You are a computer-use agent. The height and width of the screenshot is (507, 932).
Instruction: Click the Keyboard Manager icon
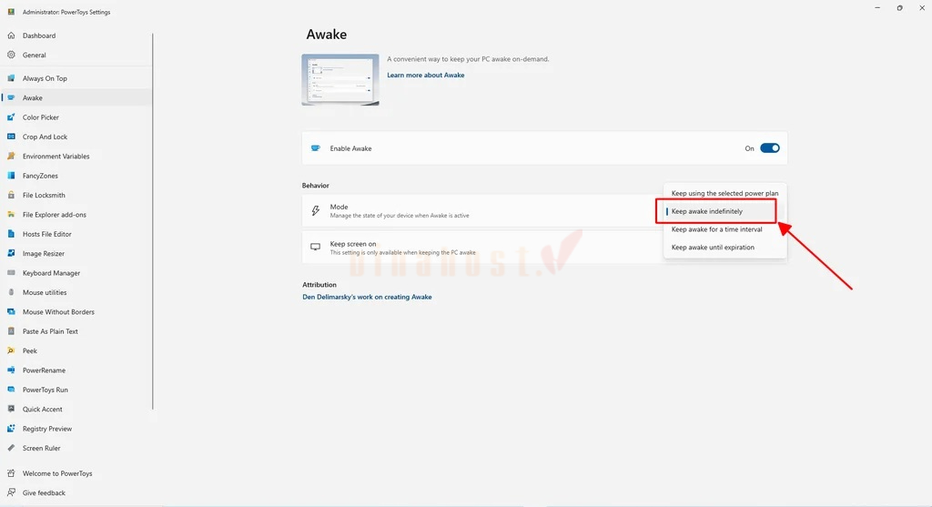(11, 273)
